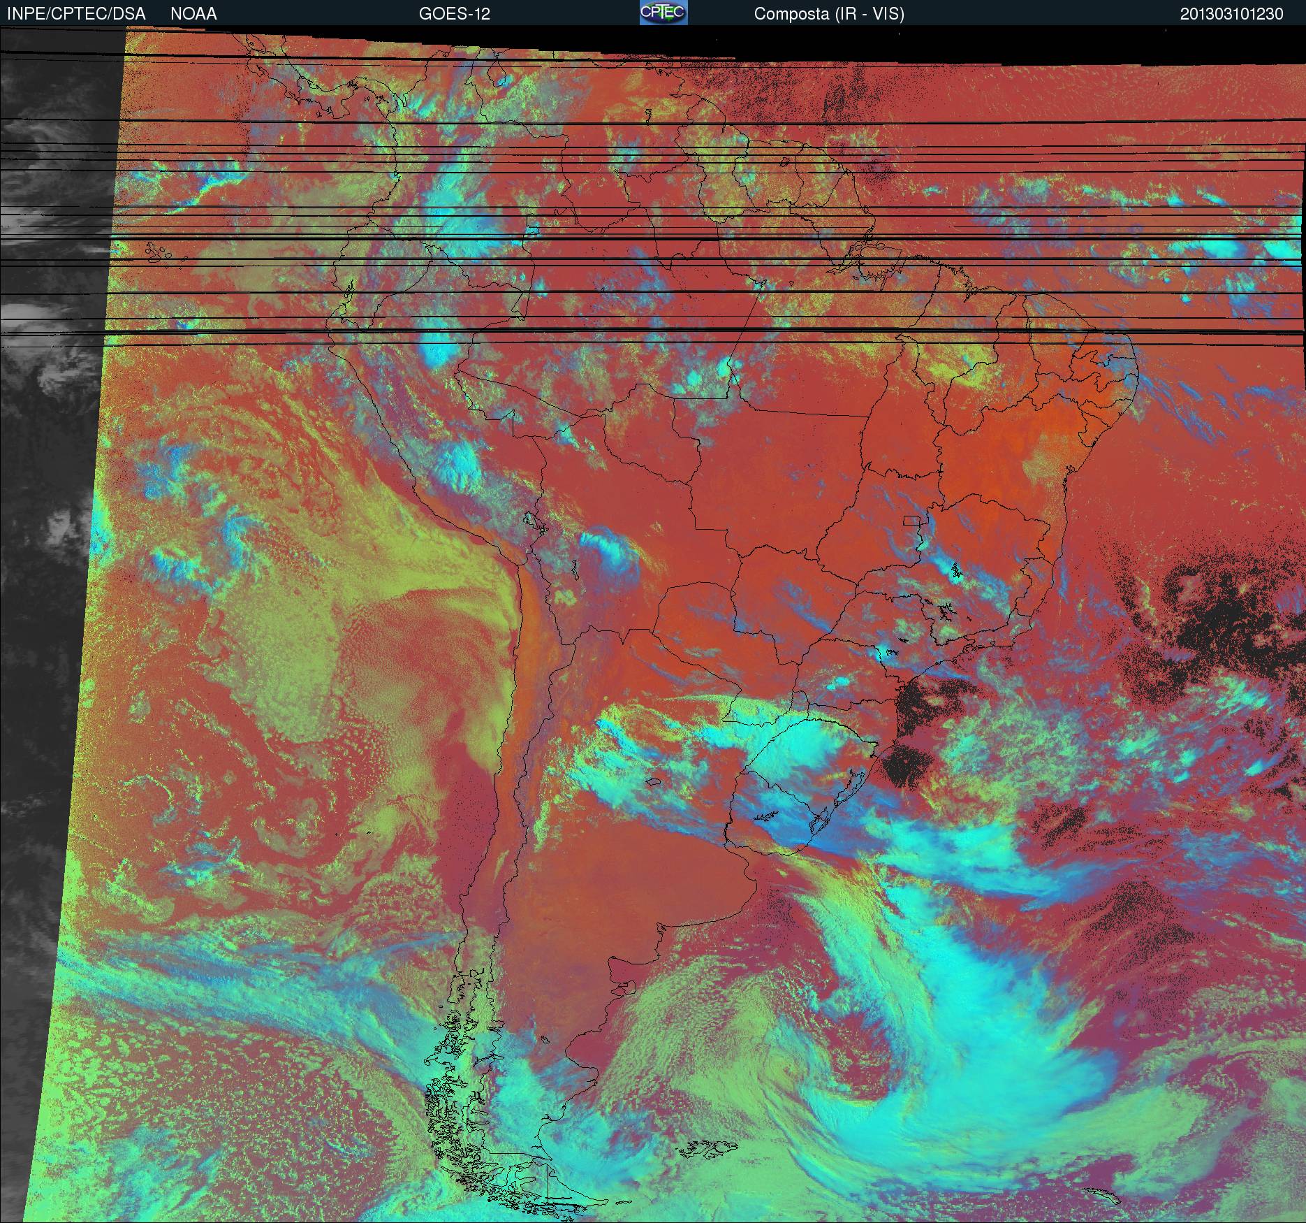Click the "GOES-12" satellite label
This screenshot has height=1223, width=1306.
tap(454, 14)
